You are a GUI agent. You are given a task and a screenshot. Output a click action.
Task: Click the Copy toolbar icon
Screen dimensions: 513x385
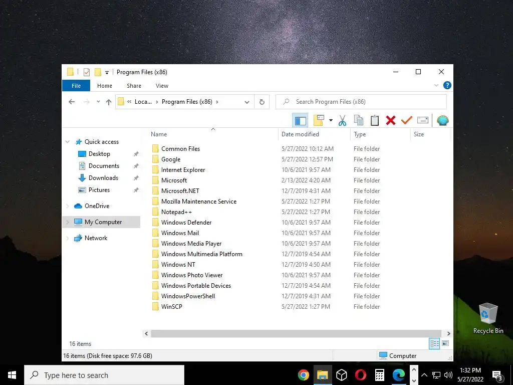[x=359, y=120]
